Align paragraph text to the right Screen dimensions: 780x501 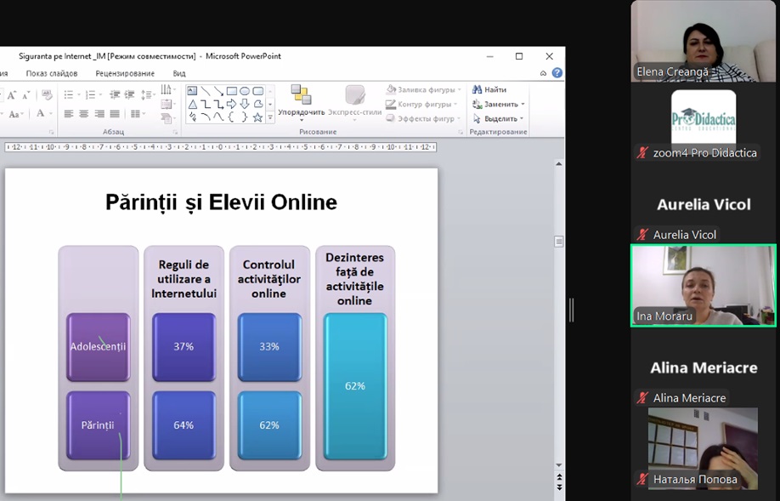click(x=99, y=114)
